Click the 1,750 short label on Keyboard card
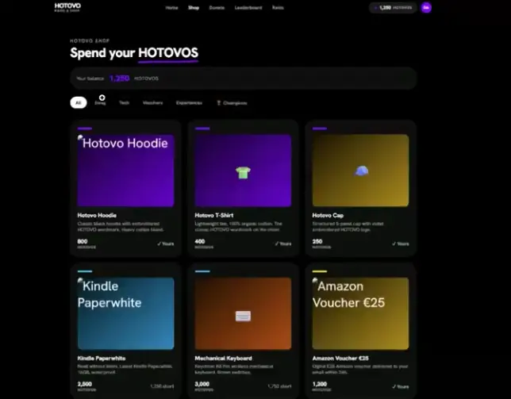Image resolution: width=511 pixels, height=399 pixels. coord(279,386)
